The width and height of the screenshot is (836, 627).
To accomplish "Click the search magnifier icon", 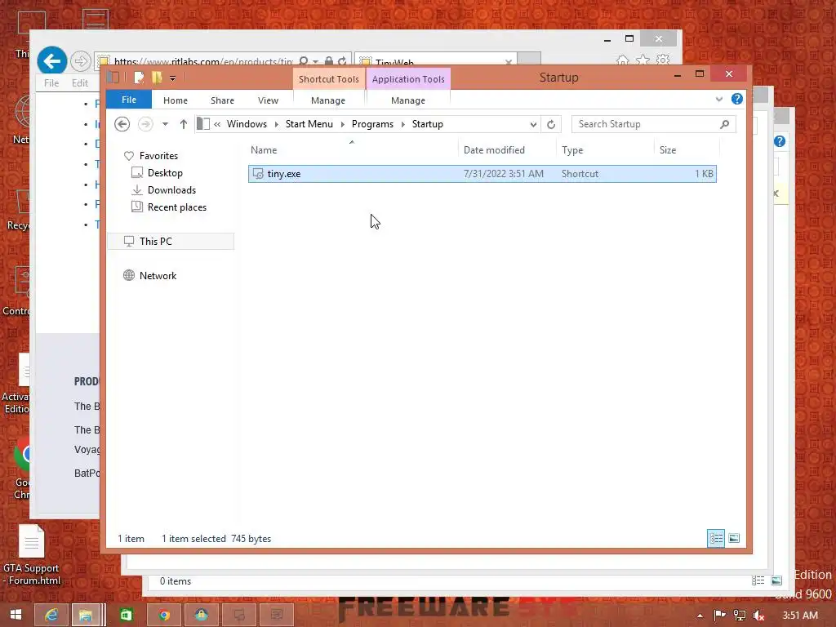I will pos(724,124).
